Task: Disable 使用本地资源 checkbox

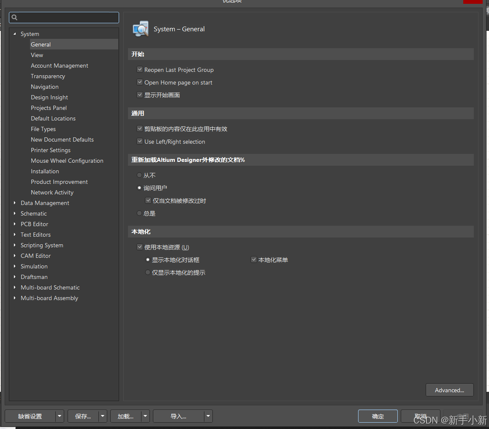Action: pos(140,247)
